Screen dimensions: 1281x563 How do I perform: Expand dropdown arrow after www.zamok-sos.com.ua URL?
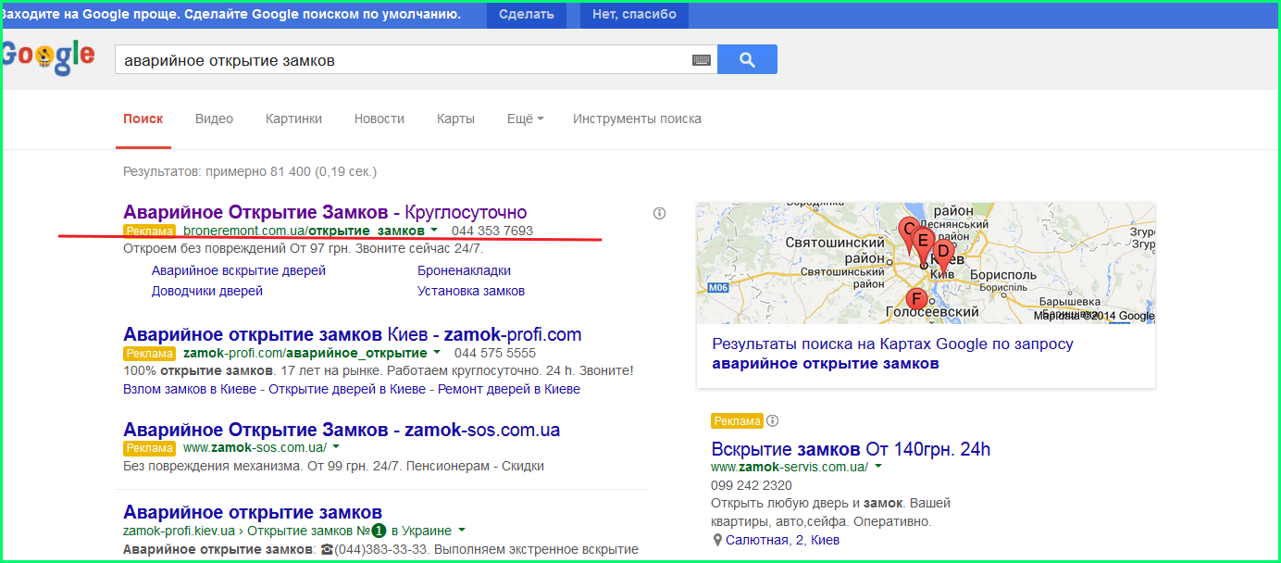point(336,446)
